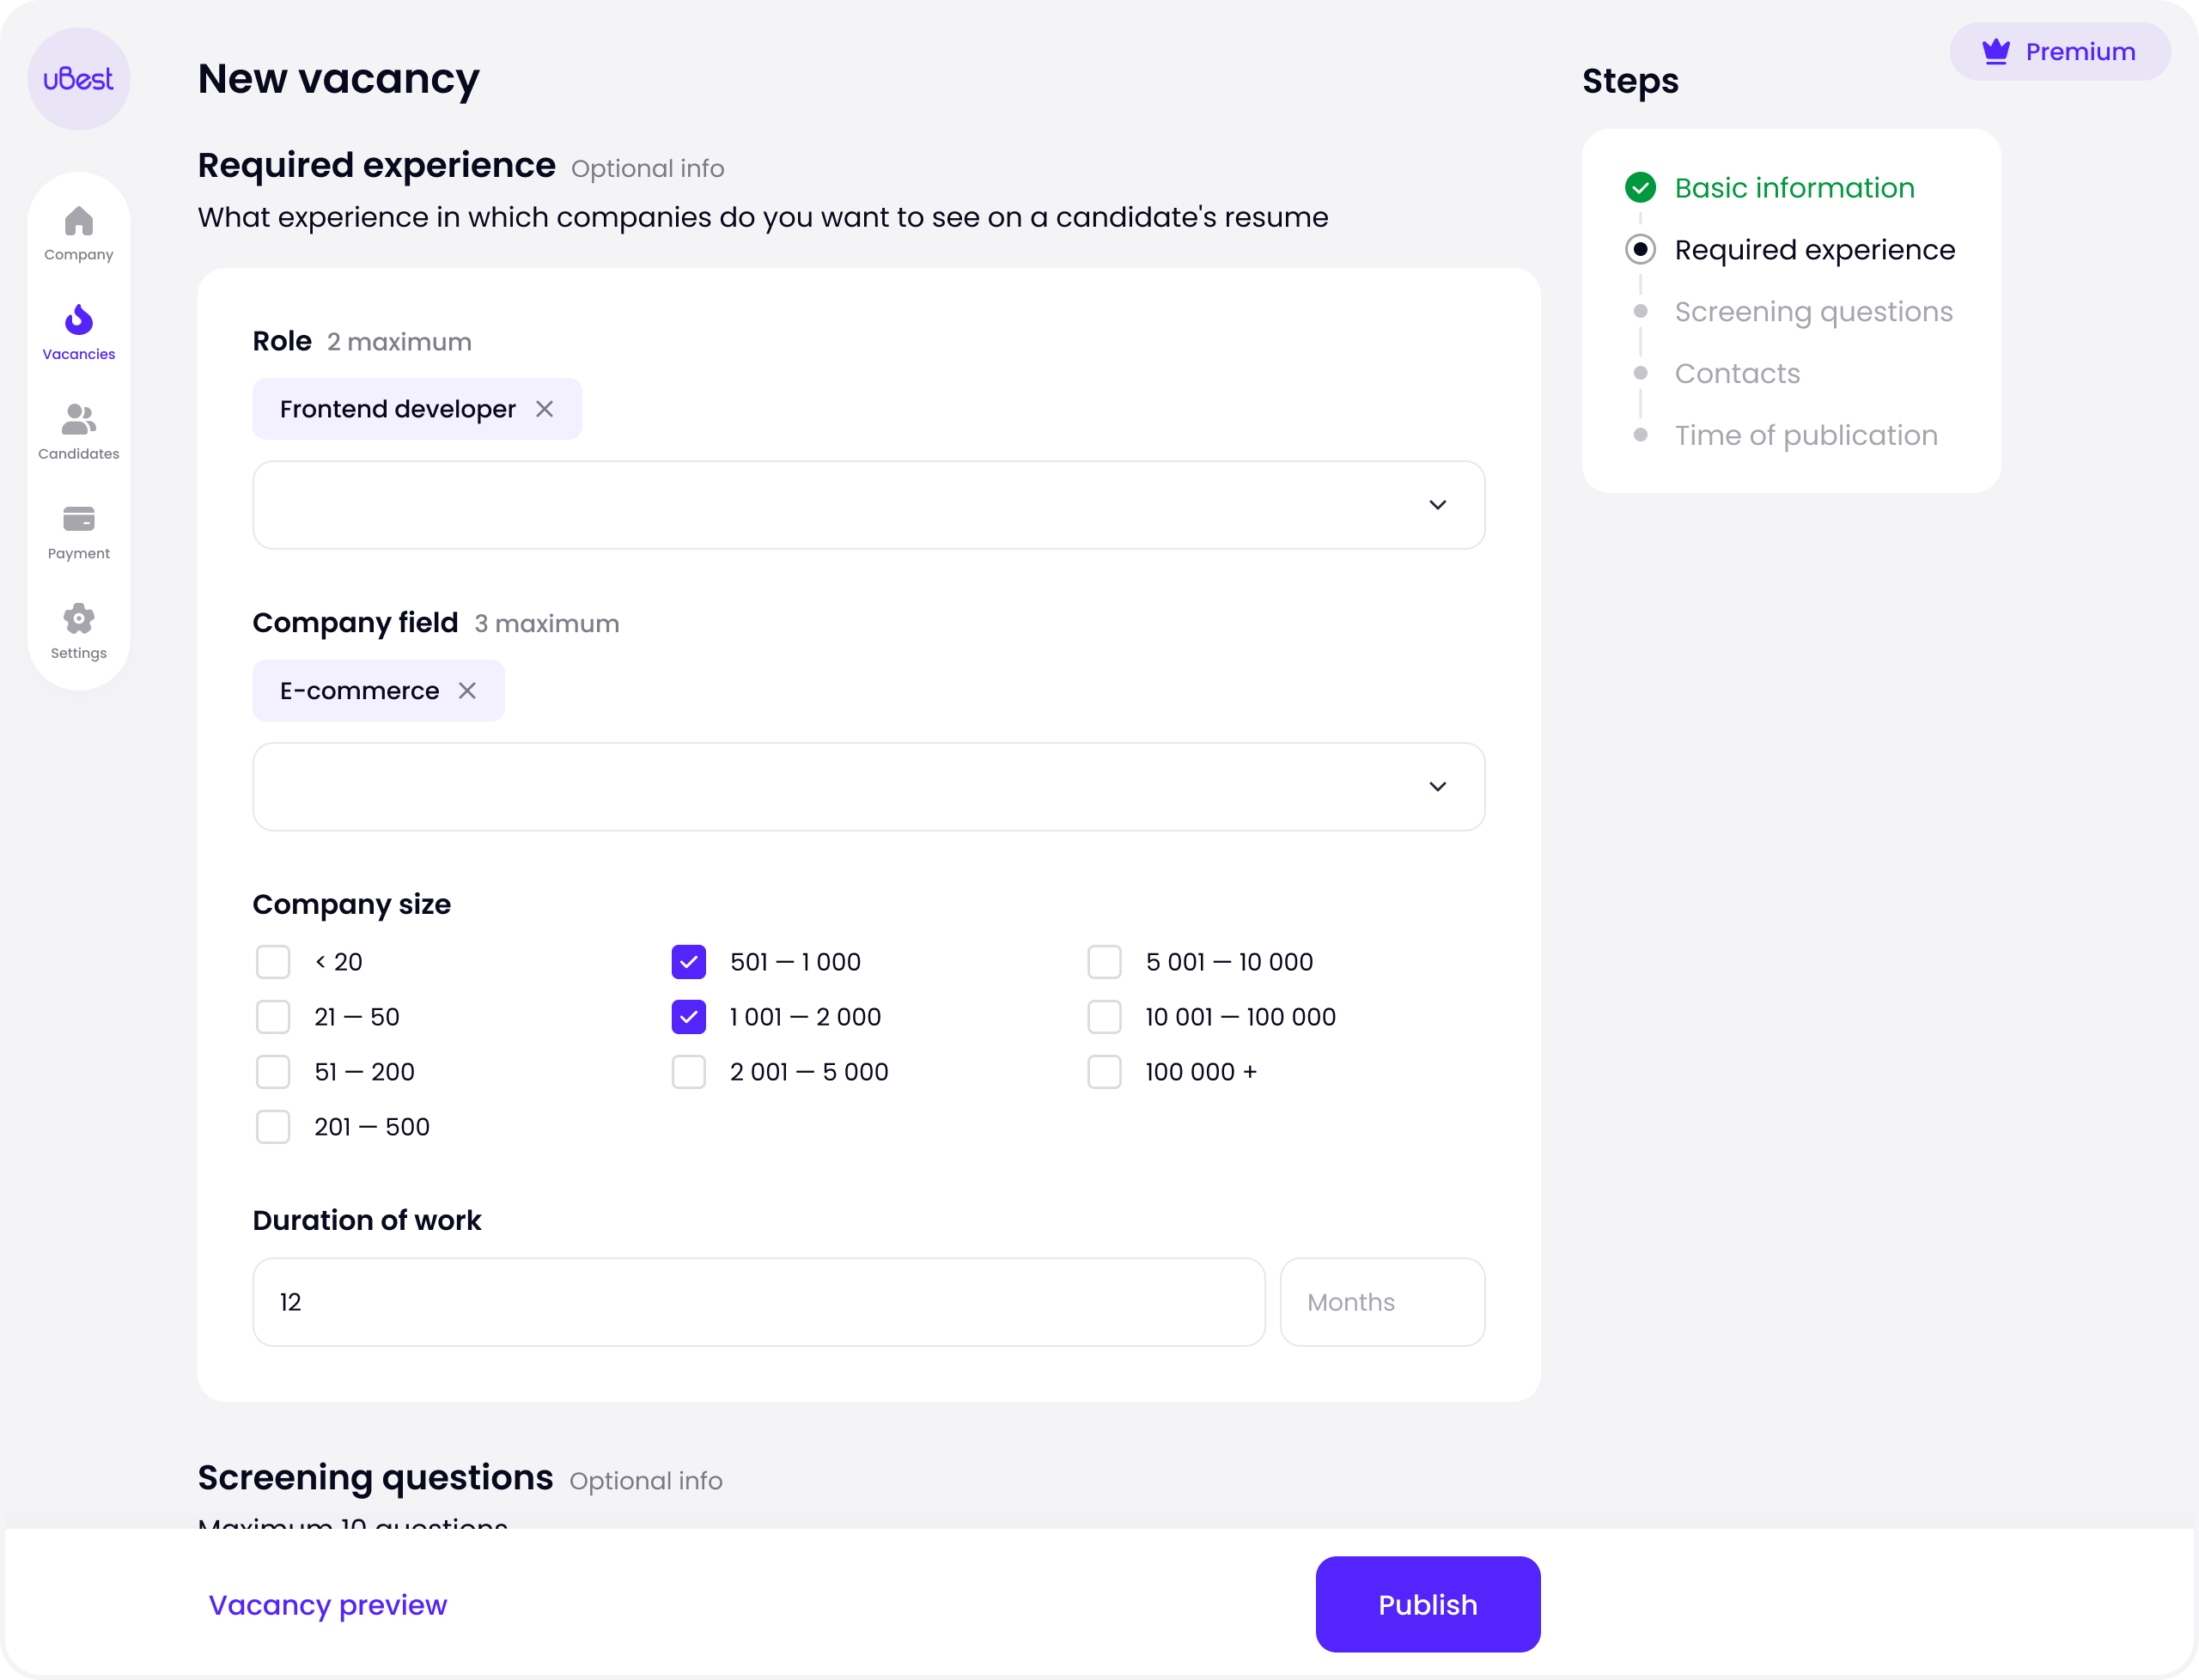
Task: Uncheck the 501 — 1 000 company size
Action: tap(688, 962)
